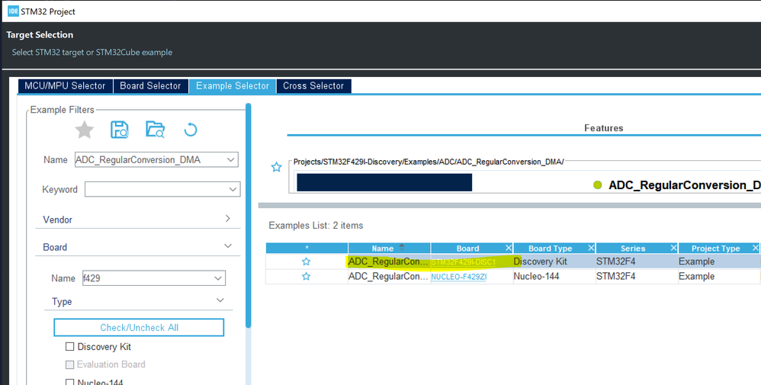Star the NUCLEO-F429ZI example row

pos(307,277)
